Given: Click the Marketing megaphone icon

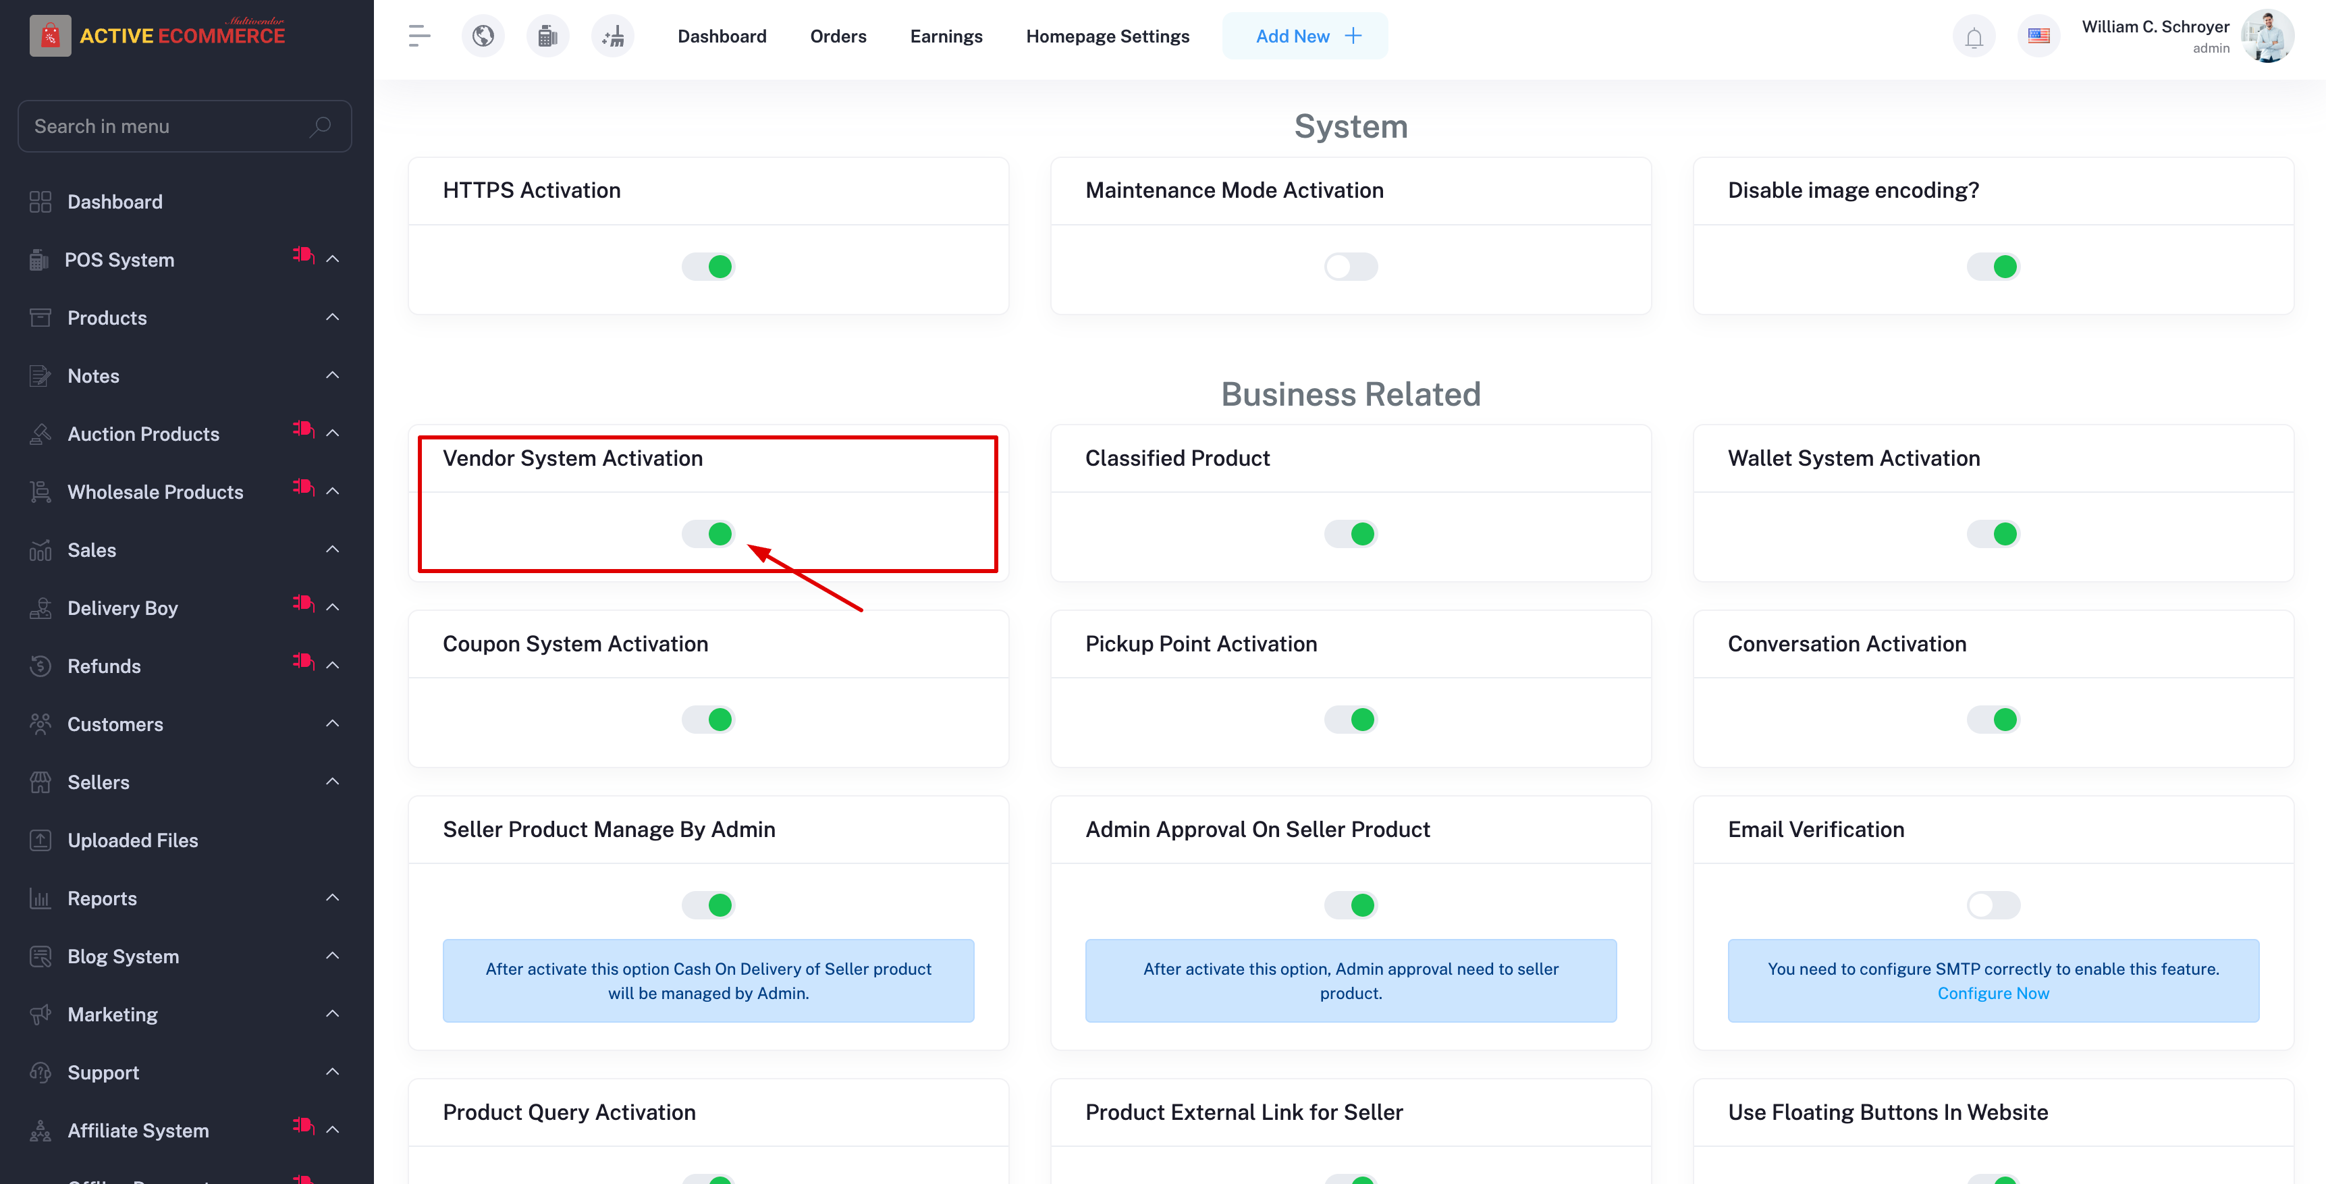Looking at the screenshot, I should click(40, 1014).
